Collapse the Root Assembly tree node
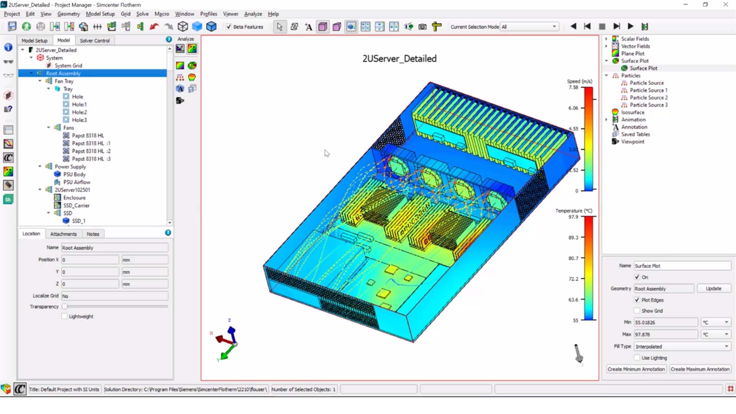Viewport: 736px width, 414px height. pyautogui.click(x=32, y=73)
